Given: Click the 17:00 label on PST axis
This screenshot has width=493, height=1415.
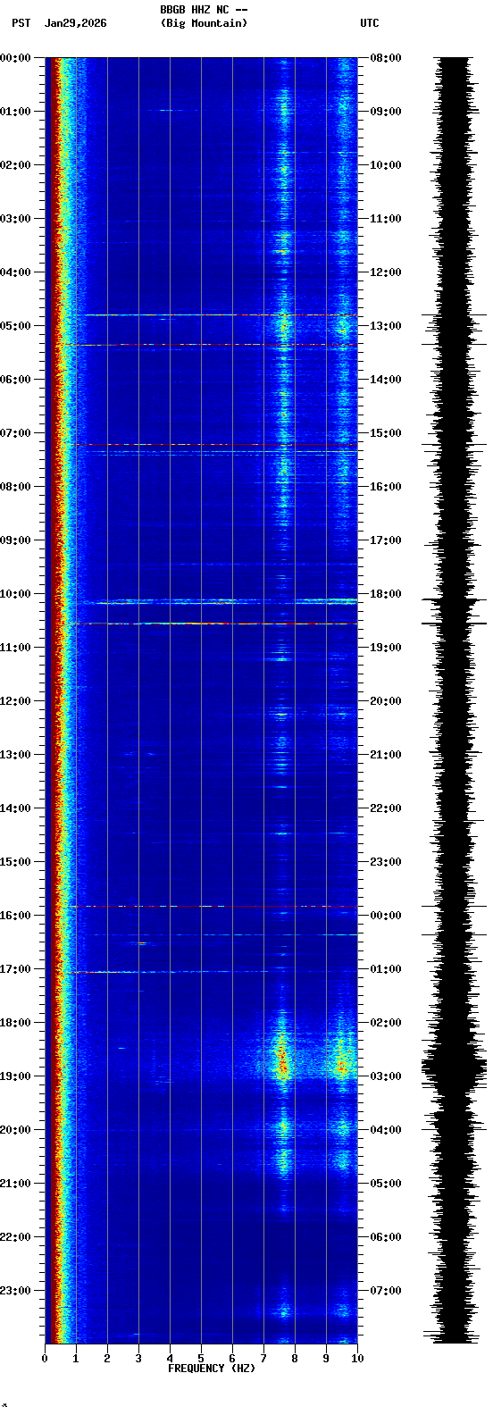Looking at the screenshot, I should (15, 969).
